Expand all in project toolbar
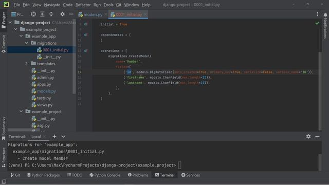Viewport: 329px width, 185px height. tap(42, 14)
